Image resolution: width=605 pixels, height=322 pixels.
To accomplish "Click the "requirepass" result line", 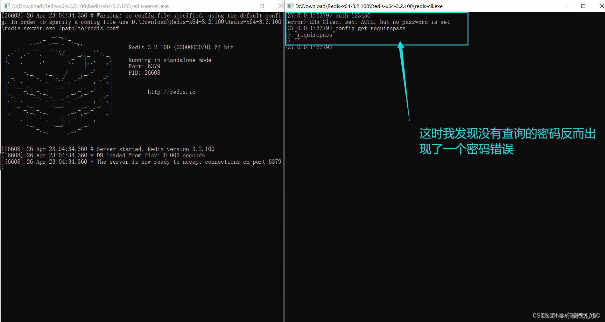I will (x=310, y=35).
